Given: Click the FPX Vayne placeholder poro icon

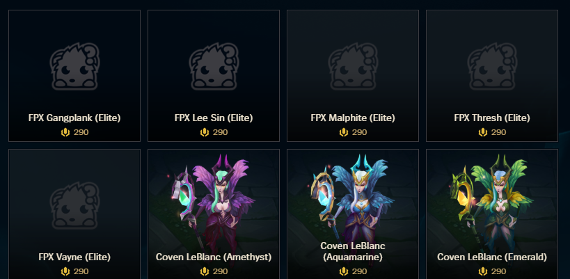Looking at the screenshot, I should click(x=74, y=206).
